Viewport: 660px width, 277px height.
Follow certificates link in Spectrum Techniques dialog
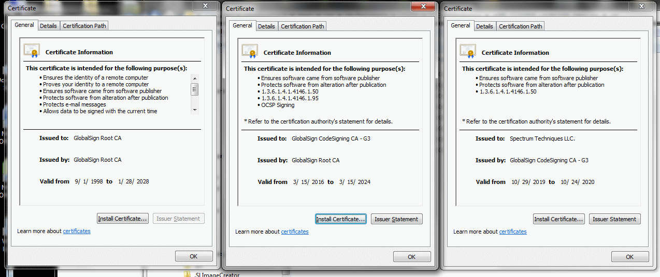[513, 232]
